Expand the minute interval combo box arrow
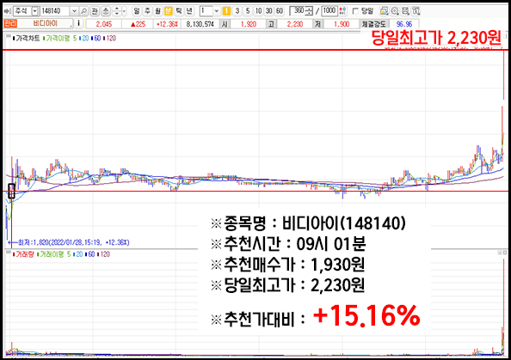 [217, 11]
